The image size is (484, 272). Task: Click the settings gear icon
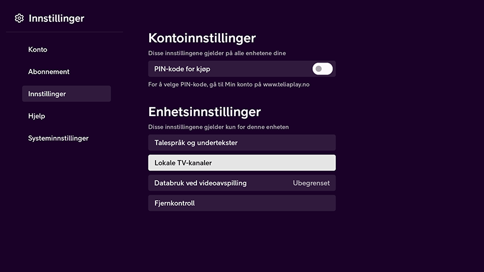coord(19,18)
